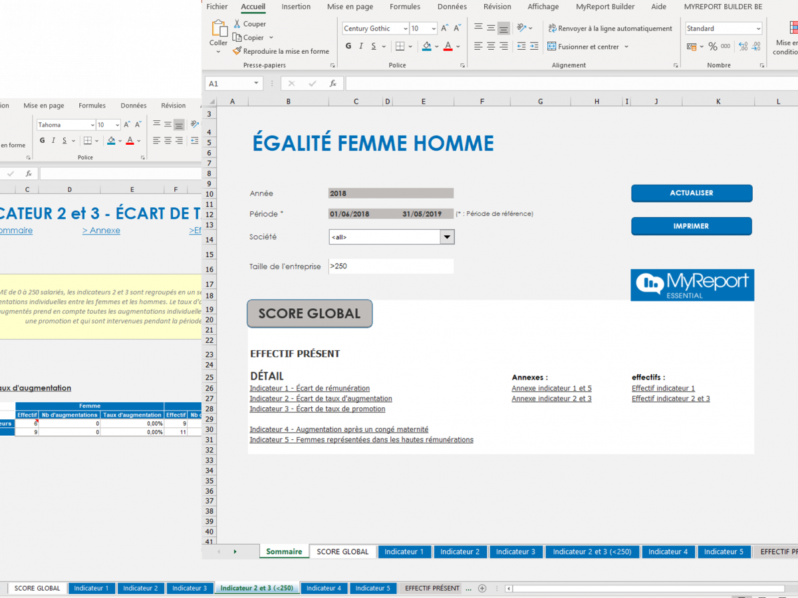
Task: Click the IMPRIMER button
Action: [x=692, y=226]
